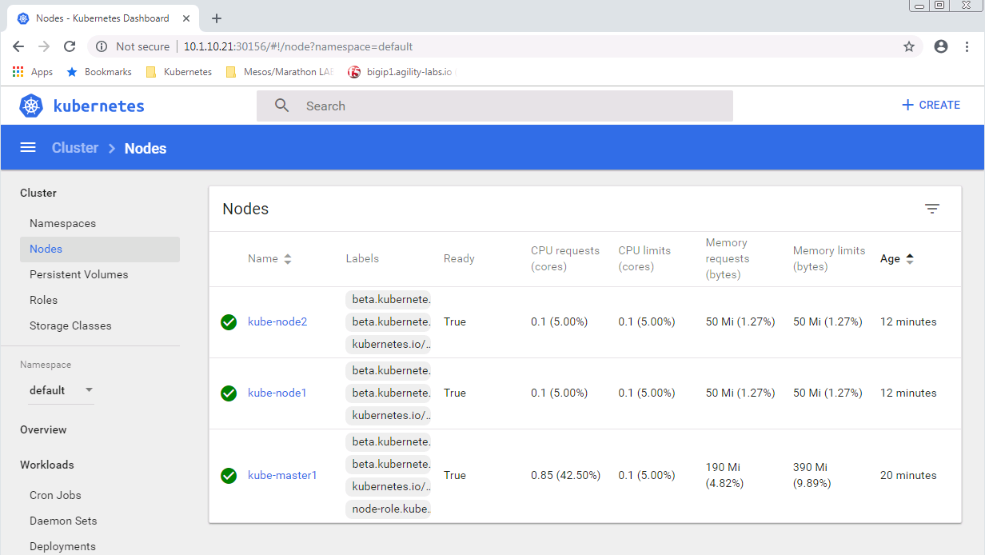
Task: Click the Memory limits (bytes) header
Action: (829, 258)
